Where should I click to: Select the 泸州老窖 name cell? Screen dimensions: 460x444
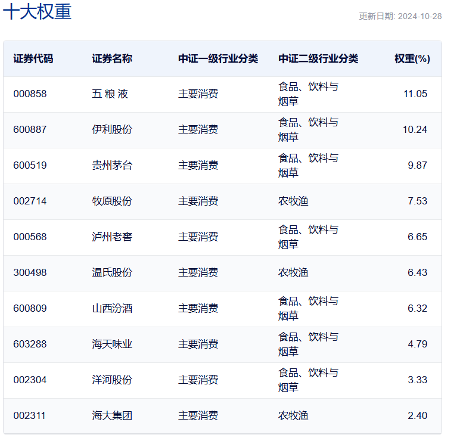tap(112, 237)
